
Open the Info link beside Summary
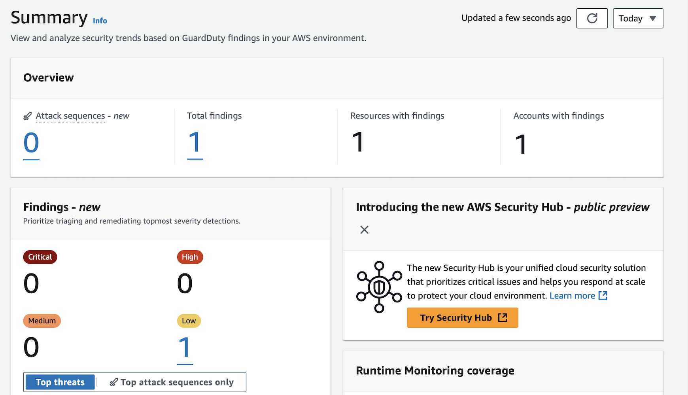pyautogui.click(x=100, y=21)
